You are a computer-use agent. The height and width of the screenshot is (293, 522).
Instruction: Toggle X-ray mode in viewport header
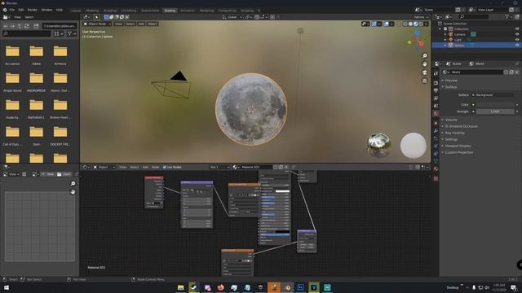(x=399, y=24)
